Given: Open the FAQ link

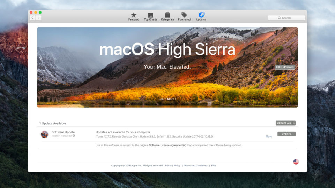Looking at the screenshot, I should point(214,166).
